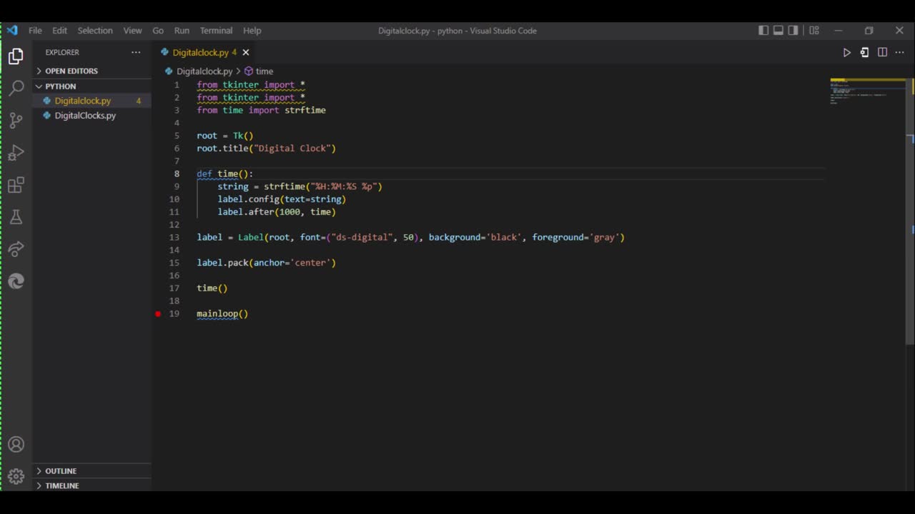The image size is (915, 514).
Task: Open editor More Actions ellipsis
Action: coord(900,52)
